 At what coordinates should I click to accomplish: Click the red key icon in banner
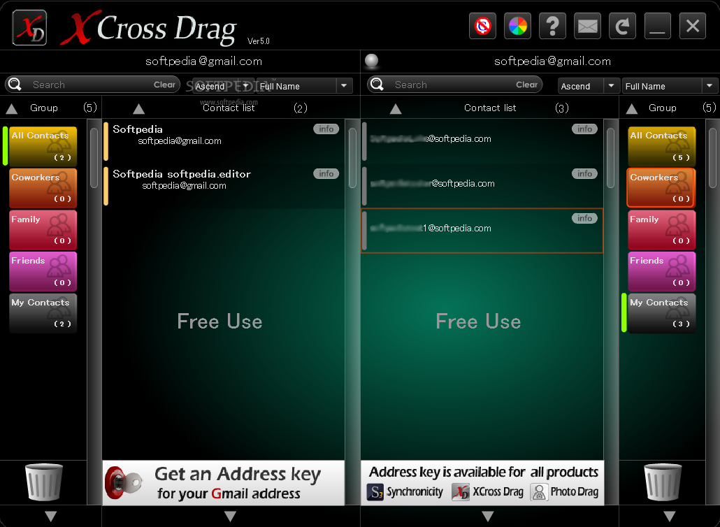pyautogui.click(x=123, y=483)
